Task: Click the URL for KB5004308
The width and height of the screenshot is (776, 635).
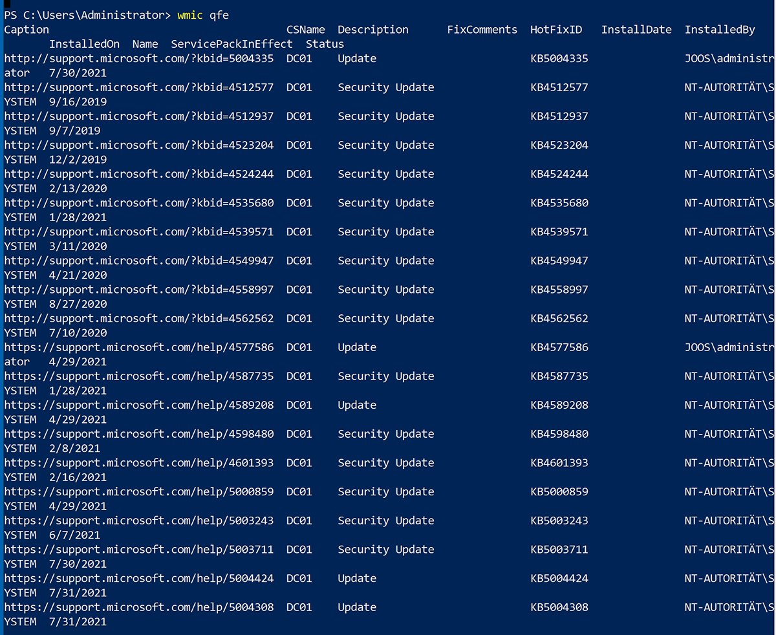Action: point(139,607)
